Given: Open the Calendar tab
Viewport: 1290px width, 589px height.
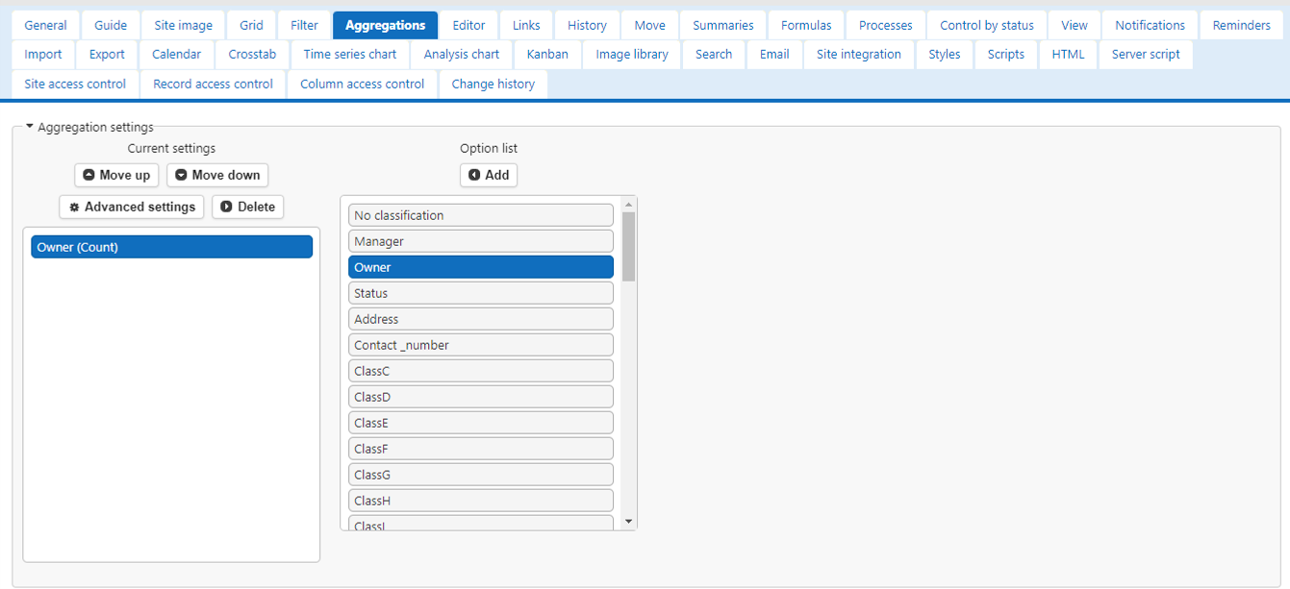Looking at the screenshot, I should 177,54.
